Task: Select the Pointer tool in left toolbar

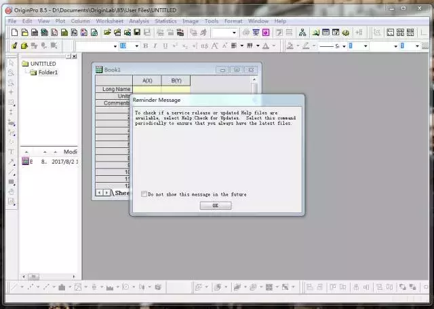Action: (x=12, y=63)
